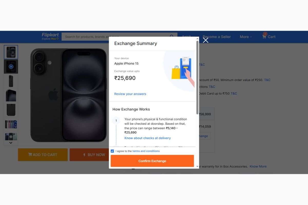This screenshot has height=205, width=308.
Task: Click the cart notification badge showing 8
Action: (265, 34)
